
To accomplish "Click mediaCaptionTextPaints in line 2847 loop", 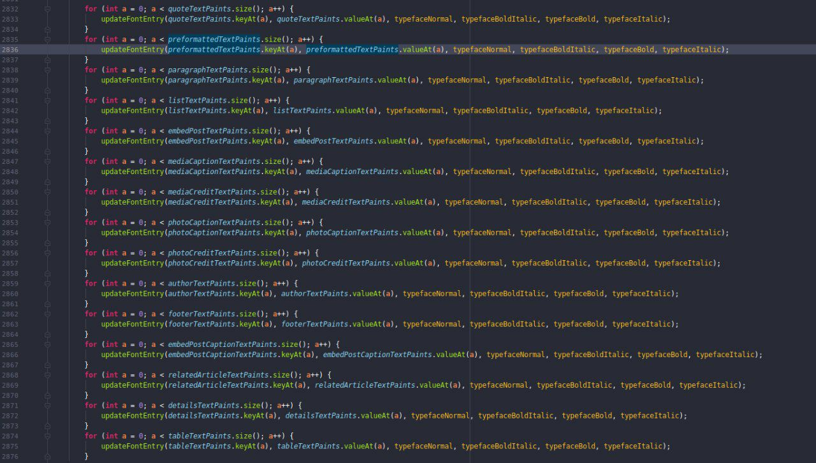I will pos(214,161).
